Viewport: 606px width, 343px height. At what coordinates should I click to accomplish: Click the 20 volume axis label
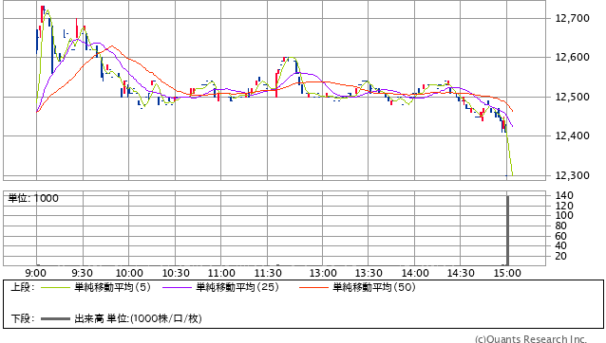tap(560, 256)
